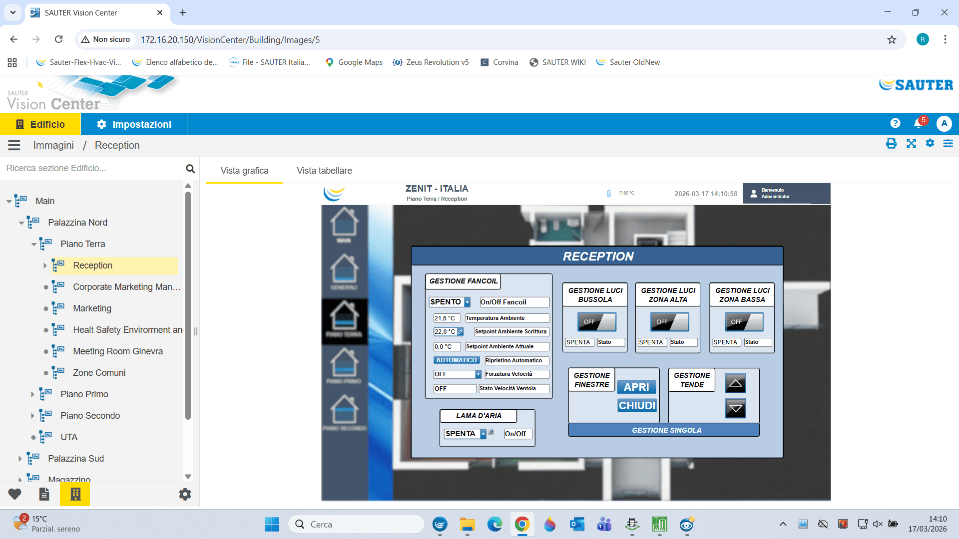959x539 pixels.
Task: Toggle Gestione Luci Zona Bassa switch
Action: point(744,322)
